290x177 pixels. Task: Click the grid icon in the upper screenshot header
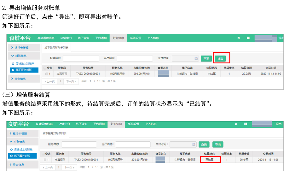pyautogui.click(x=248, y=38)
